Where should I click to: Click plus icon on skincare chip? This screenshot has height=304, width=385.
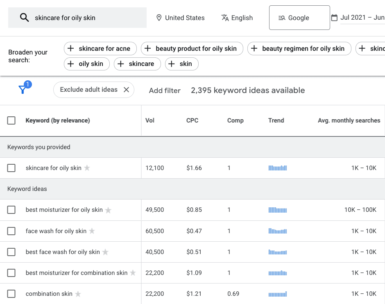120,64
